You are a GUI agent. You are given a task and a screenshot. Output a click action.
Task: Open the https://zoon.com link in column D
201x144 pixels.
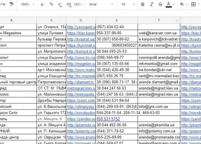coord(81,100)
